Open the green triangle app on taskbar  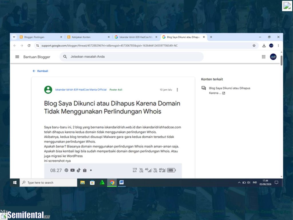[x=102, y=182]
